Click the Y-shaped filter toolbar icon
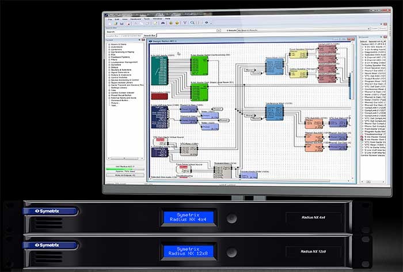Image resolution: width=403 pixels, height=272 pixels. coord(185,23)
